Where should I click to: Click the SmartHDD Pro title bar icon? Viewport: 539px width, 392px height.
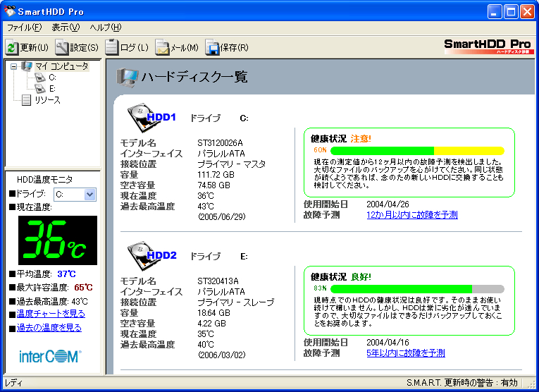coord(10,11)
